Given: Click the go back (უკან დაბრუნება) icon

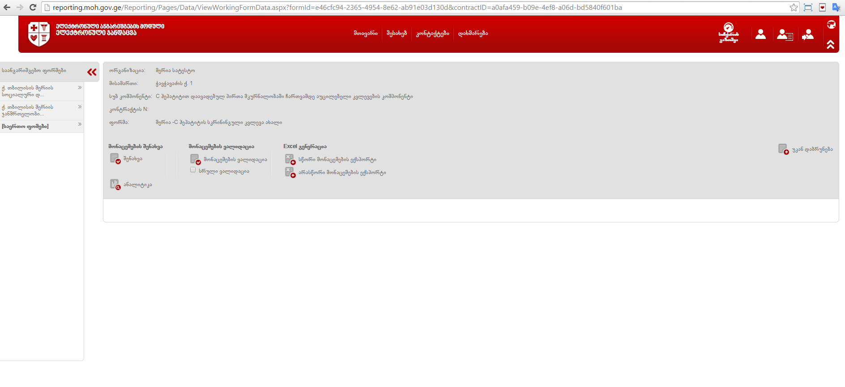Looking at the screenshot, I should click(x=783, y=149).
